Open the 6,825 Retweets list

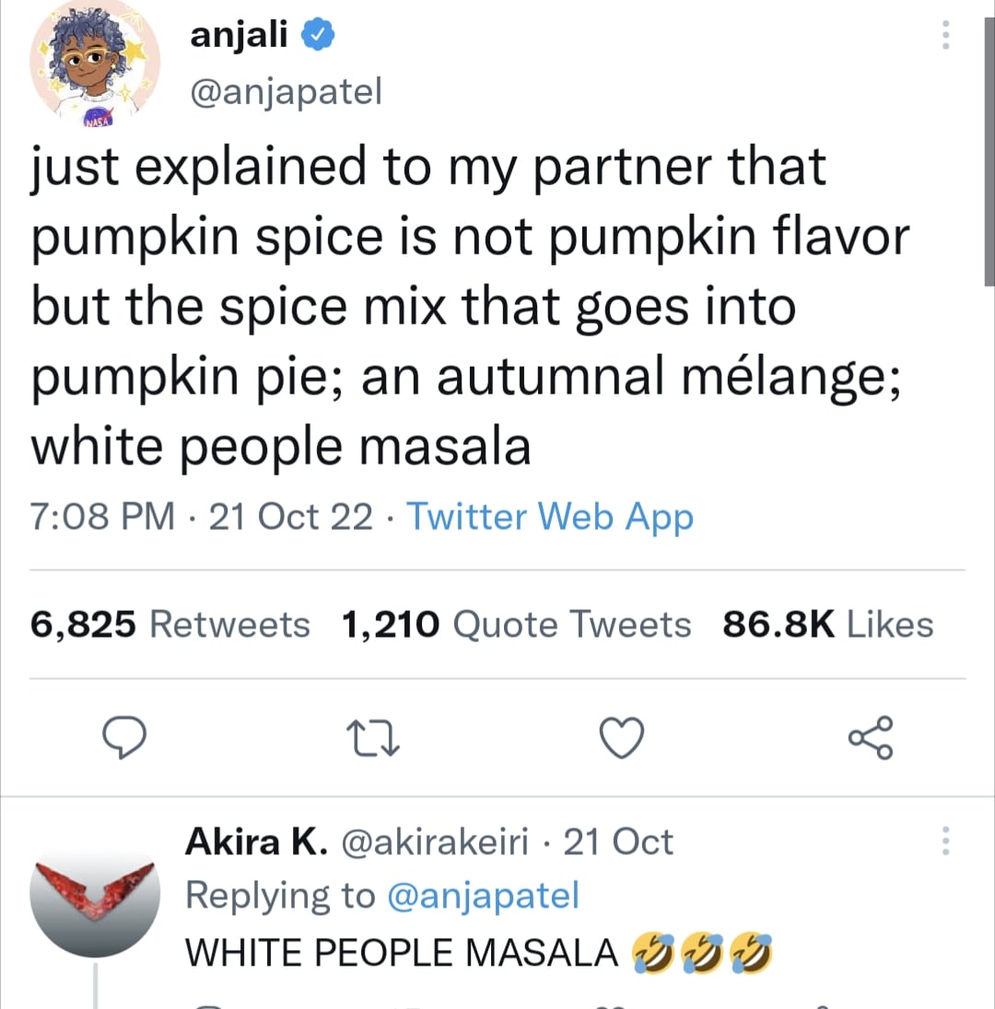pos(170,624)
